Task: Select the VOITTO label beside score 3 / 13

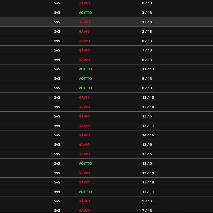Action: pyautogui.click(x=85, y=13)
